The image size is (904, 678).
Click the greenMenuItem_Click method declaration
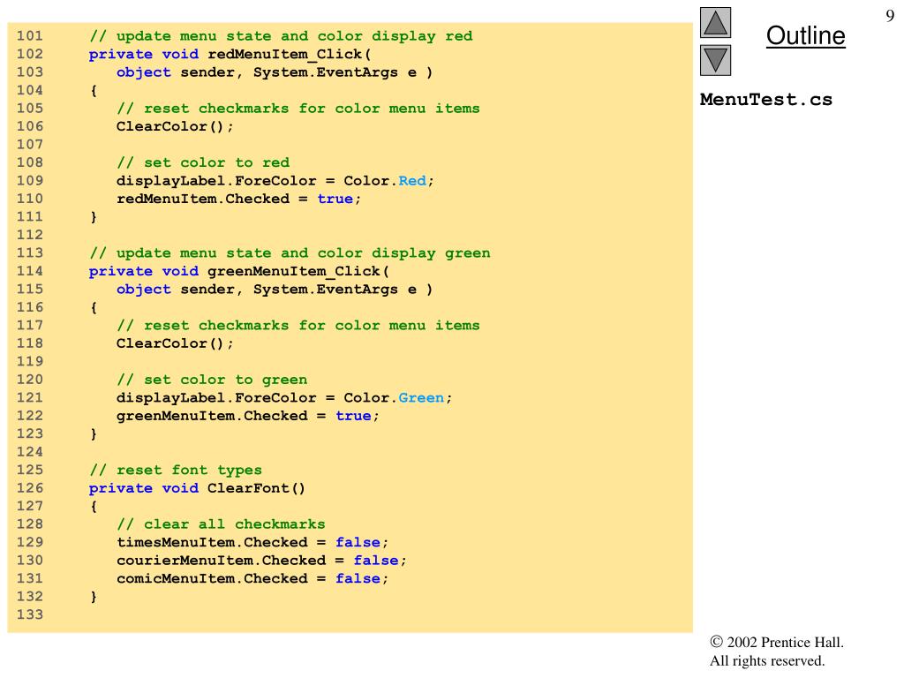(239, 271)
